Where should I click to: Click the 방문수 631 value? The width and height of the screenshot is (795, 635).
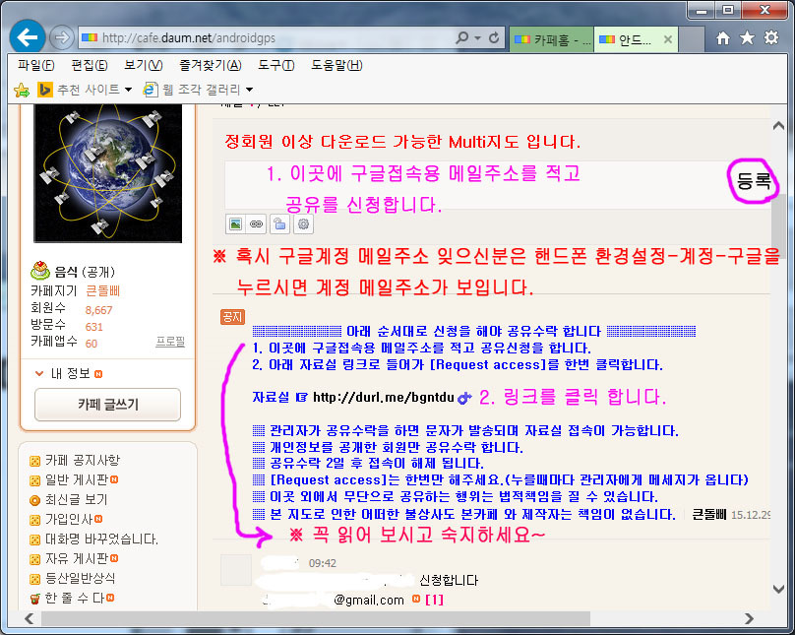click(93, 327)
